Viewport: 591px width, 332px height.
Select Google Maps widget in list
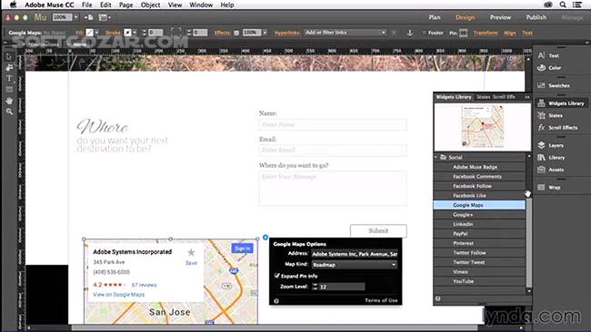(x=479, y=205)
